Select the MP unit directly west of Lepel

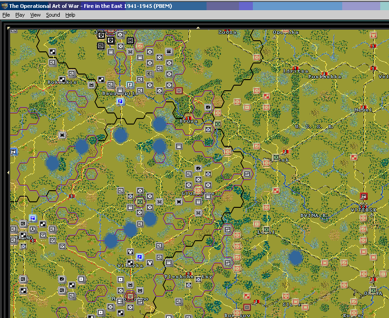click(227, 230)
